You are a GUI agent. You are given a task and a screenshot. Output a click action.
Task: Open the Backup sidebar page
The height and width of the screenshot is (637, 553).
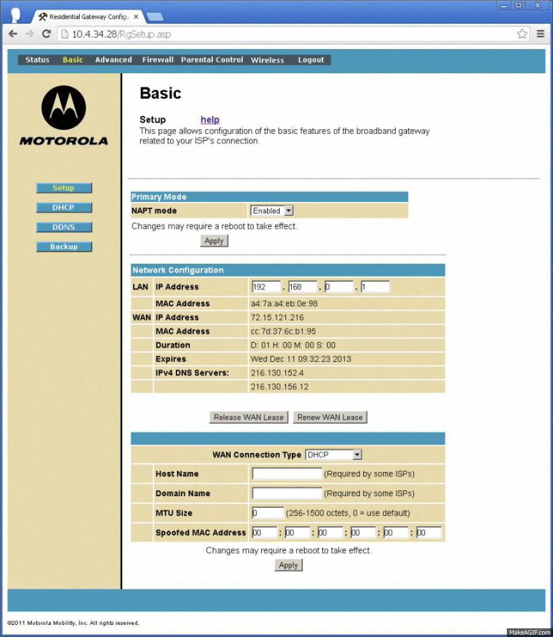(x=63, y=247)
